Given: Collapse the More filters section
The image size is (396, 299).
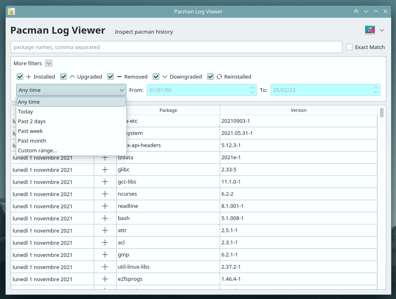Looking at the screenshot, I should click(49, 63).
